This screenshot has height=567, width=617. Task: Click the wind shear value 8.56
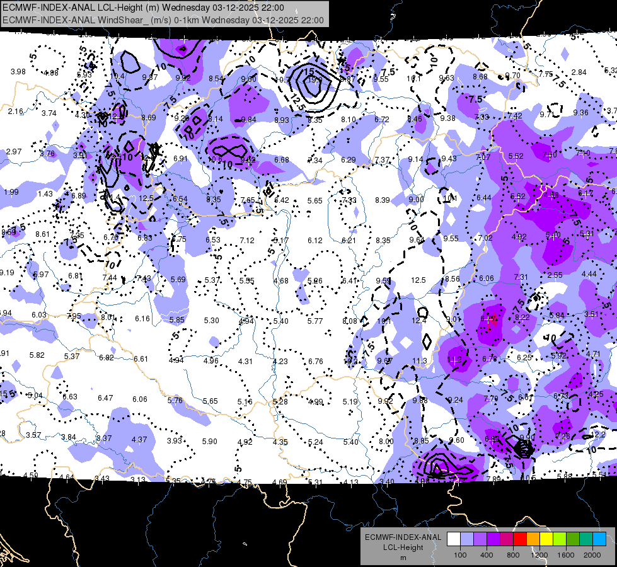point(453,278)
